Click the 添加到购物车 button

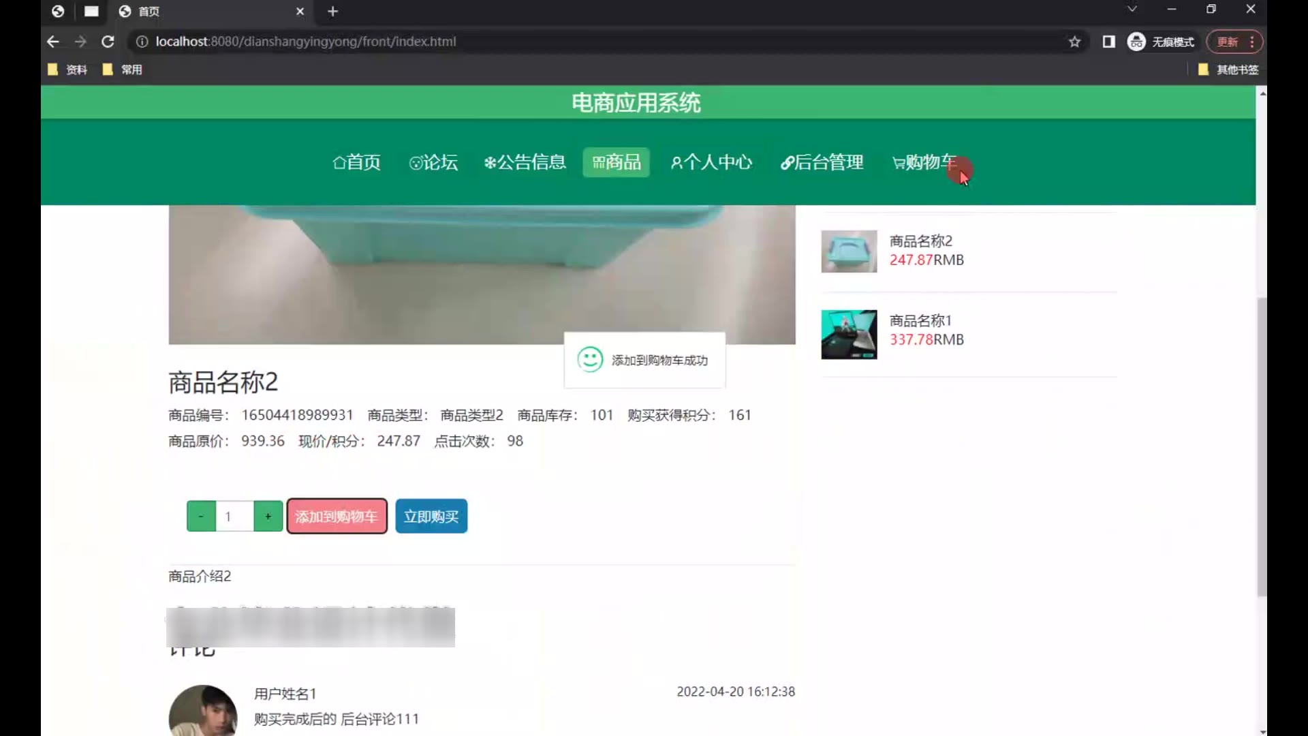(x=337, y=517)
